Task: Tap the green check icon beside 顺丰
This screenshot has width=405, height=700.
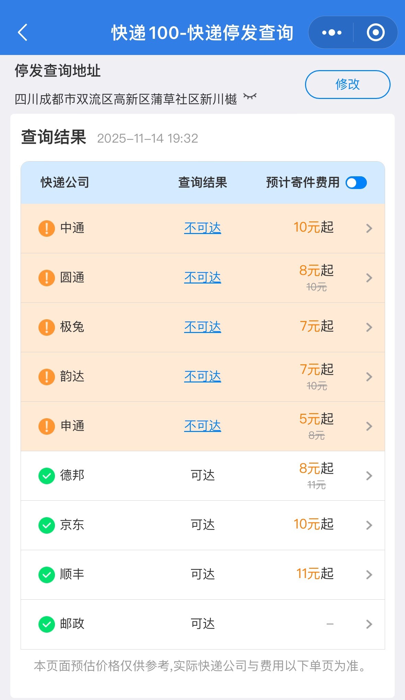Action: pos(46,575)
